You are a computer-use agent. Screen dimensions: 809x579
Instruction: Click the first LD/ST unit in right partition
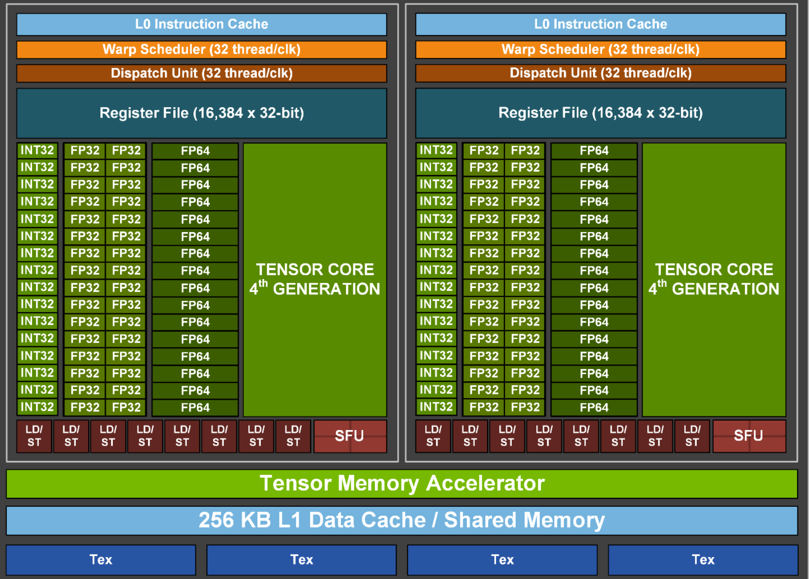click(433, 436)
